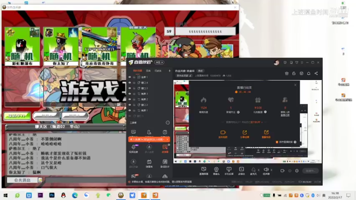Click the pencil edit icon next to the category label
This screenshot has width=356, height=200.
tap(190, 76)
